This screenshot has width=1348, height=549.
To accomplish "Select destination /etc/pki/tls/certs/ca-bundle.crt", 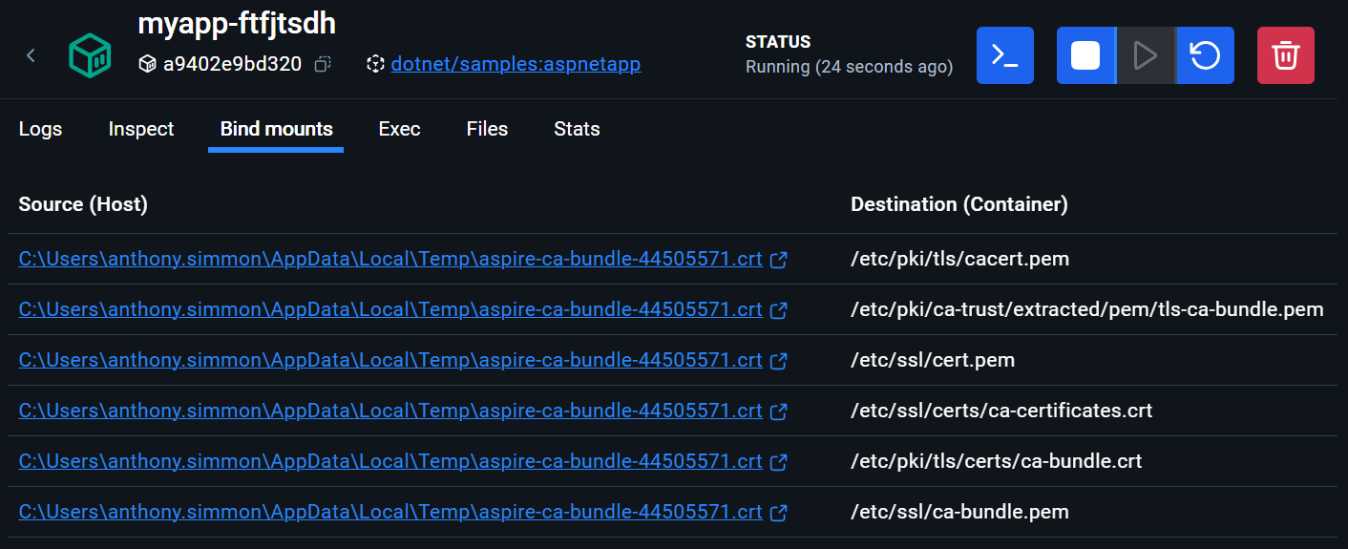I will (x=997, y=461).
